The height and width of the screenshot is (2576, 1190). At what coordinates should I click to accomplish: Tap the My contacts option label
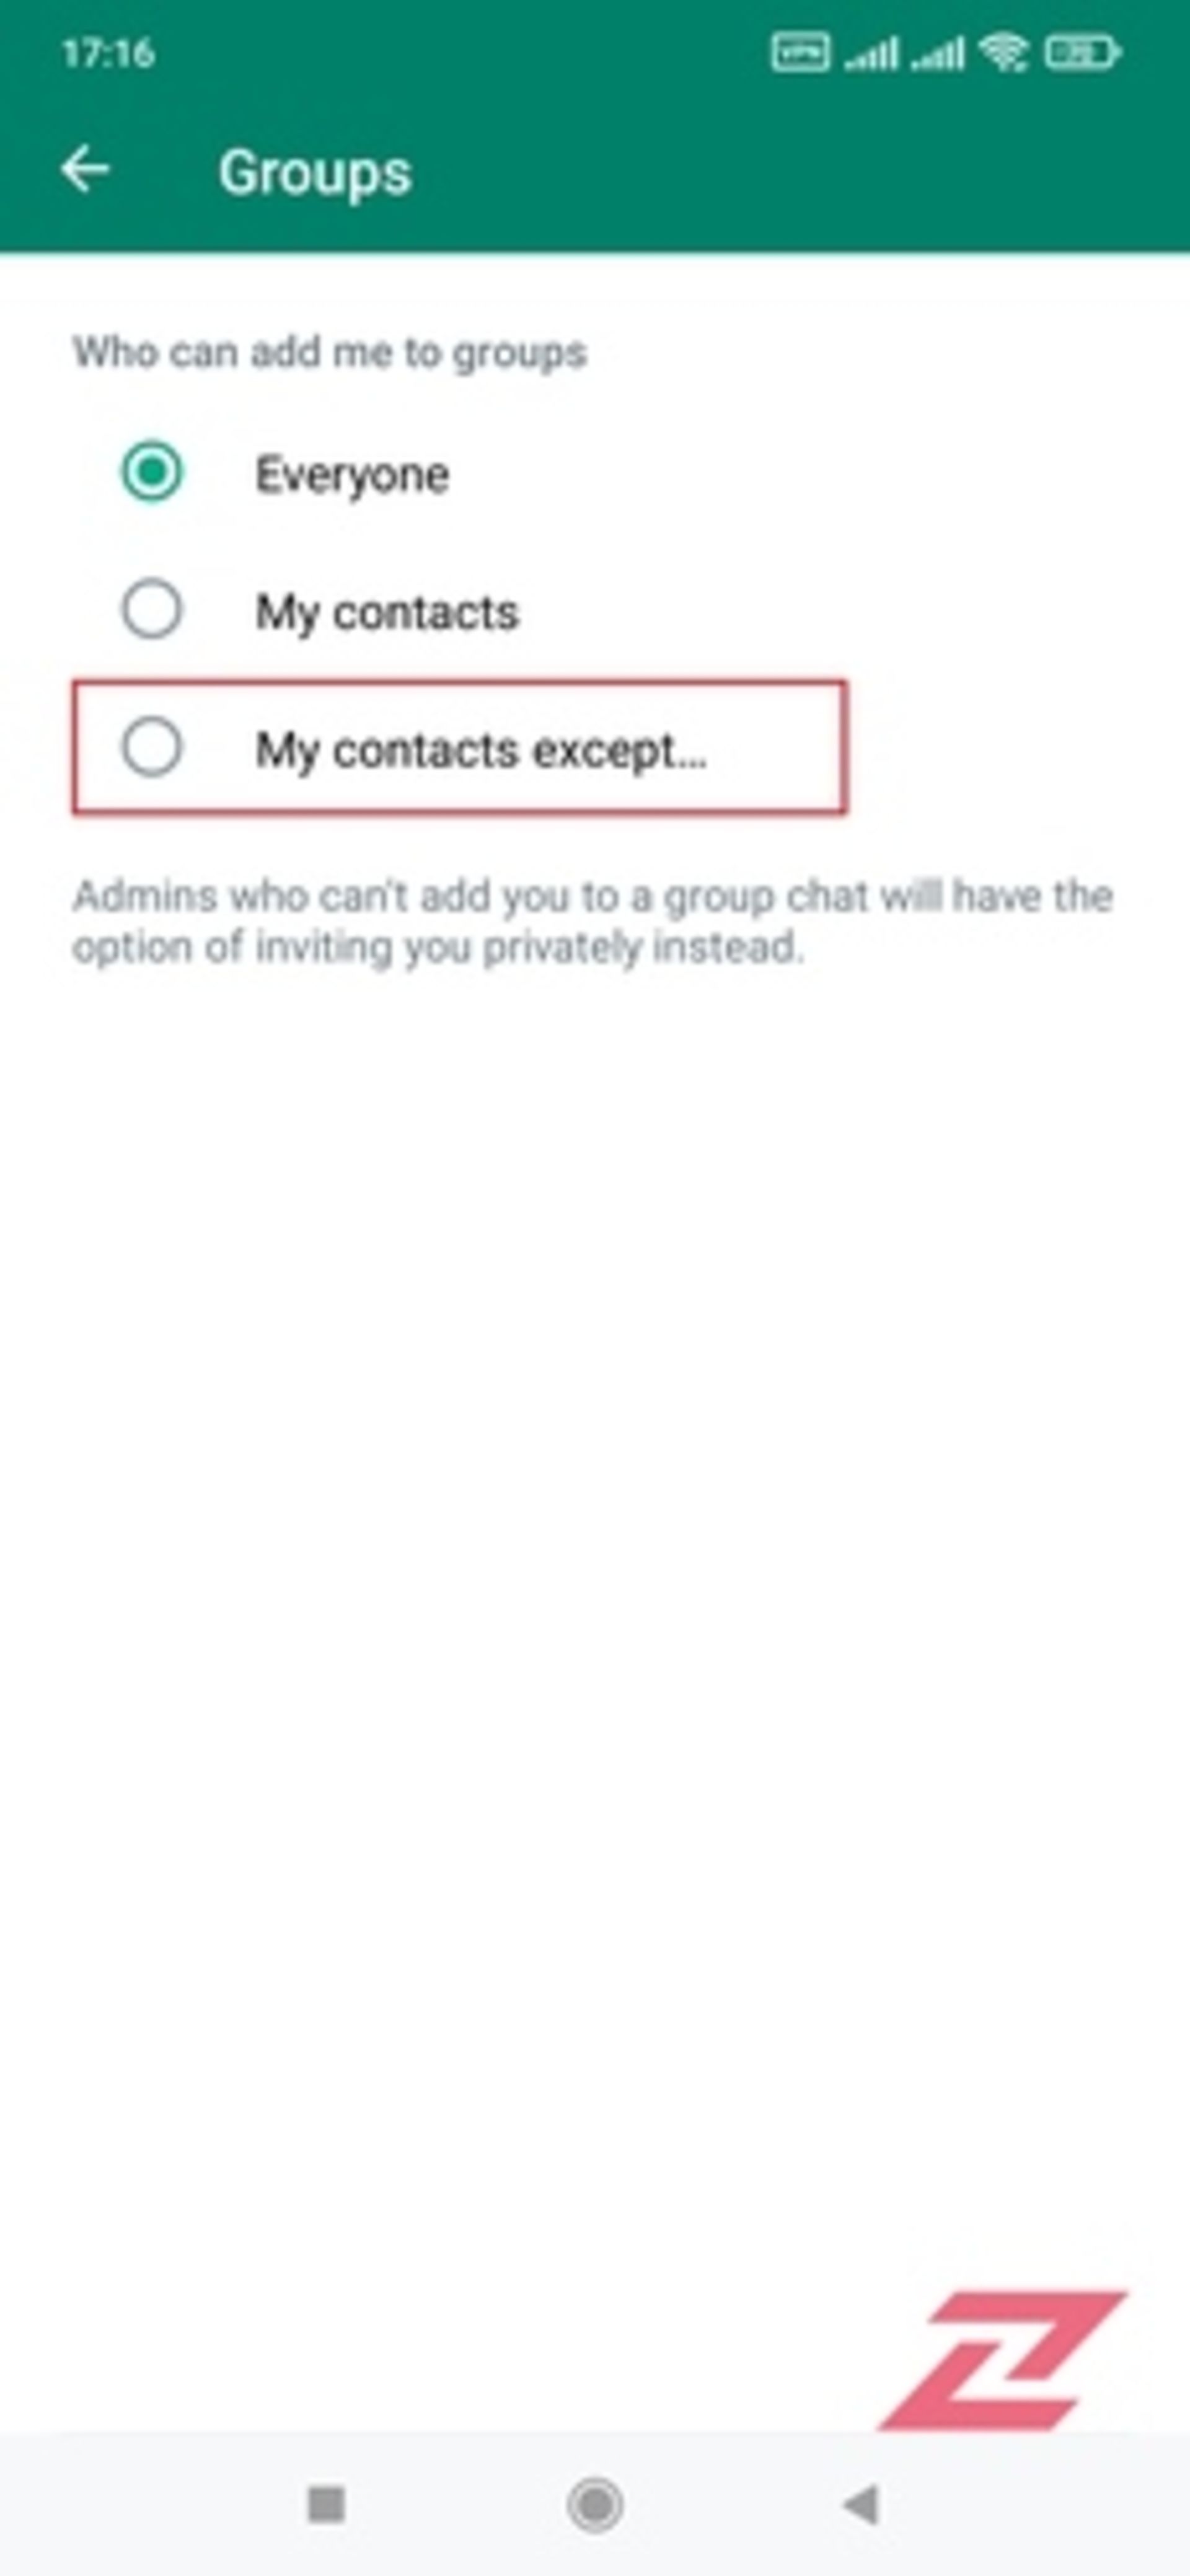[x=387, y=613]
